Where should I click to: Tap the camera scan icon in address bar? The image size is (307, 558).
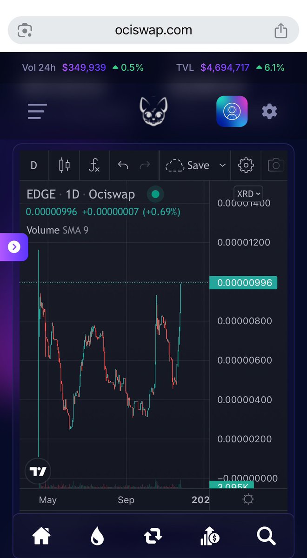[x=25, y=31]
